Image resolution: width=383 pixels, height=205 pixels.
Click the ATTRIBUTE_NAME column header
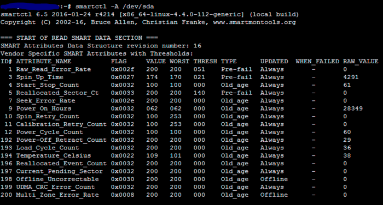point(44,62)
